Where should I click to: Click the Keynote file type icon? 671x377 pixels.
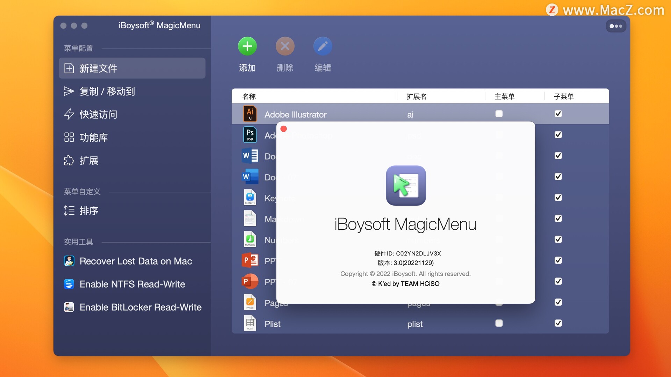click(250, 198)
